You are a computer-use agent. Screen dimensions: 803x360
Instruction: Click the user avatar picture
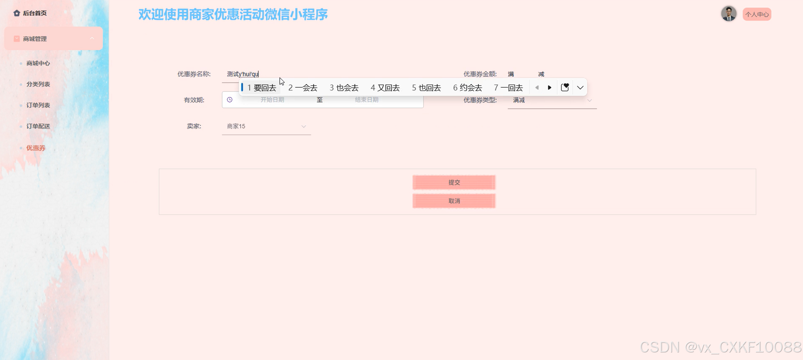point(728,14)
